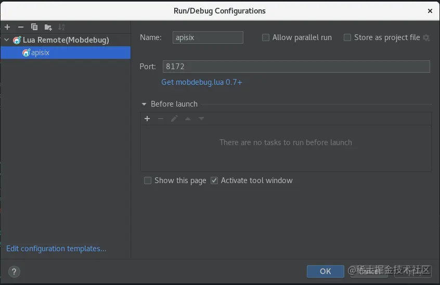Copy the selected configuration
Screen dimensions: 440x285
pos(34,27)
